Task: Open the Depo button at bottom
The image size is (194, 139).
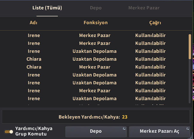Action: click(x=96, y=132)
